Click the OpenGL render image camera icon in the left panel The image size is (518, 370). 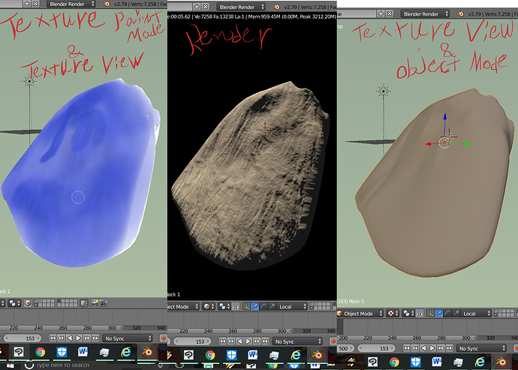(95, 303)
